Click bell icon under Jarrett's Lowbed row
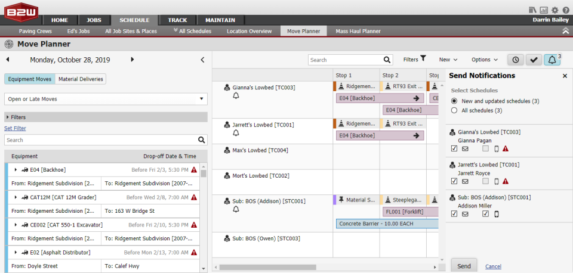The width and height of the screenshot is (573, 273). click(x=236, y=133)
